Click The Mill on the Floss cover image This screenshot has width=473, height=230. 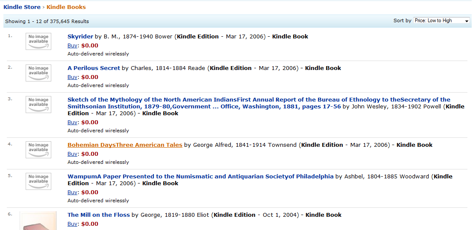pyautogui.click(x=38, y=221)
